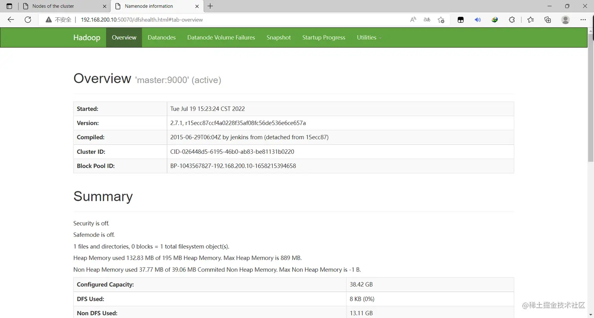The height and width of the screenshot is (318, 594).
Task: Click the 'Safemode is off.' line
Action: 94,235
